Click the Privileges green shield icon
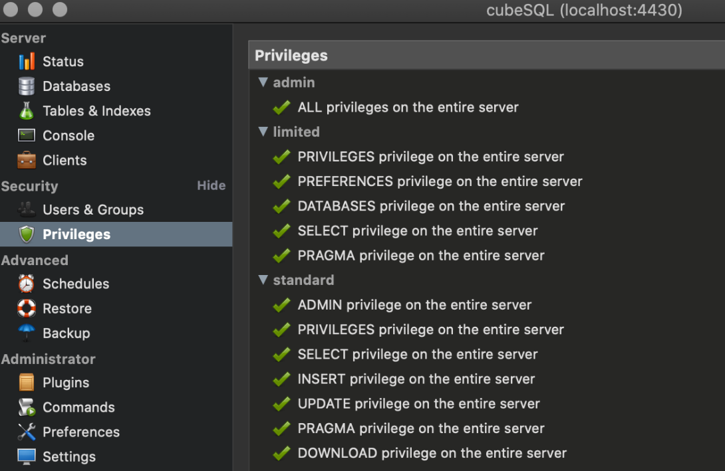The width and height of the screenshot is (725, 471). pyautogui.click(x=27, y=234)
